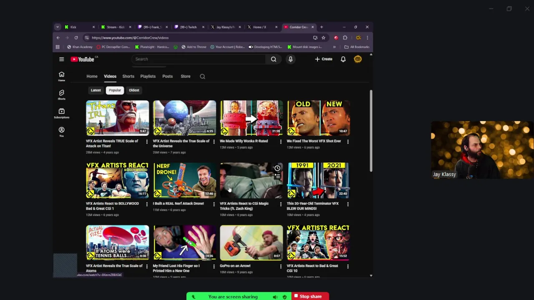534x300 pixels.
Task: Open the account avatar menu
Action: [x=358, y=59]
